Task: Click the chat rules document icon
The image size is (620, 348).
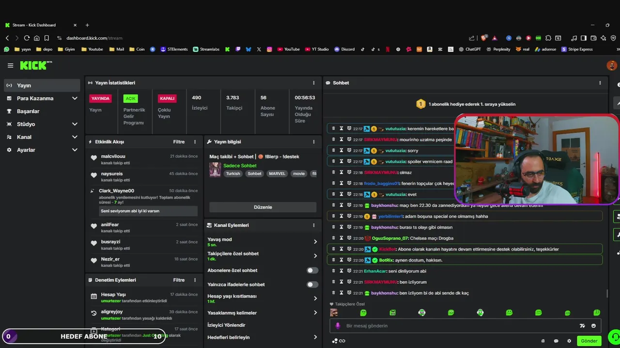Action: coord(543,341)
